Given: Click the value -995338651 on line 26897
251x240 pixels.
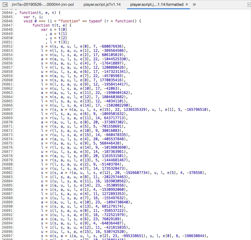Looking at the screenshot, I should [132, 236].
